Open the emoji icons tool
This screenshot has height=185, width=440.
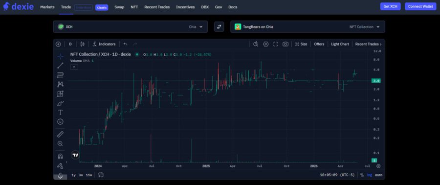click(x=60, y=121)
